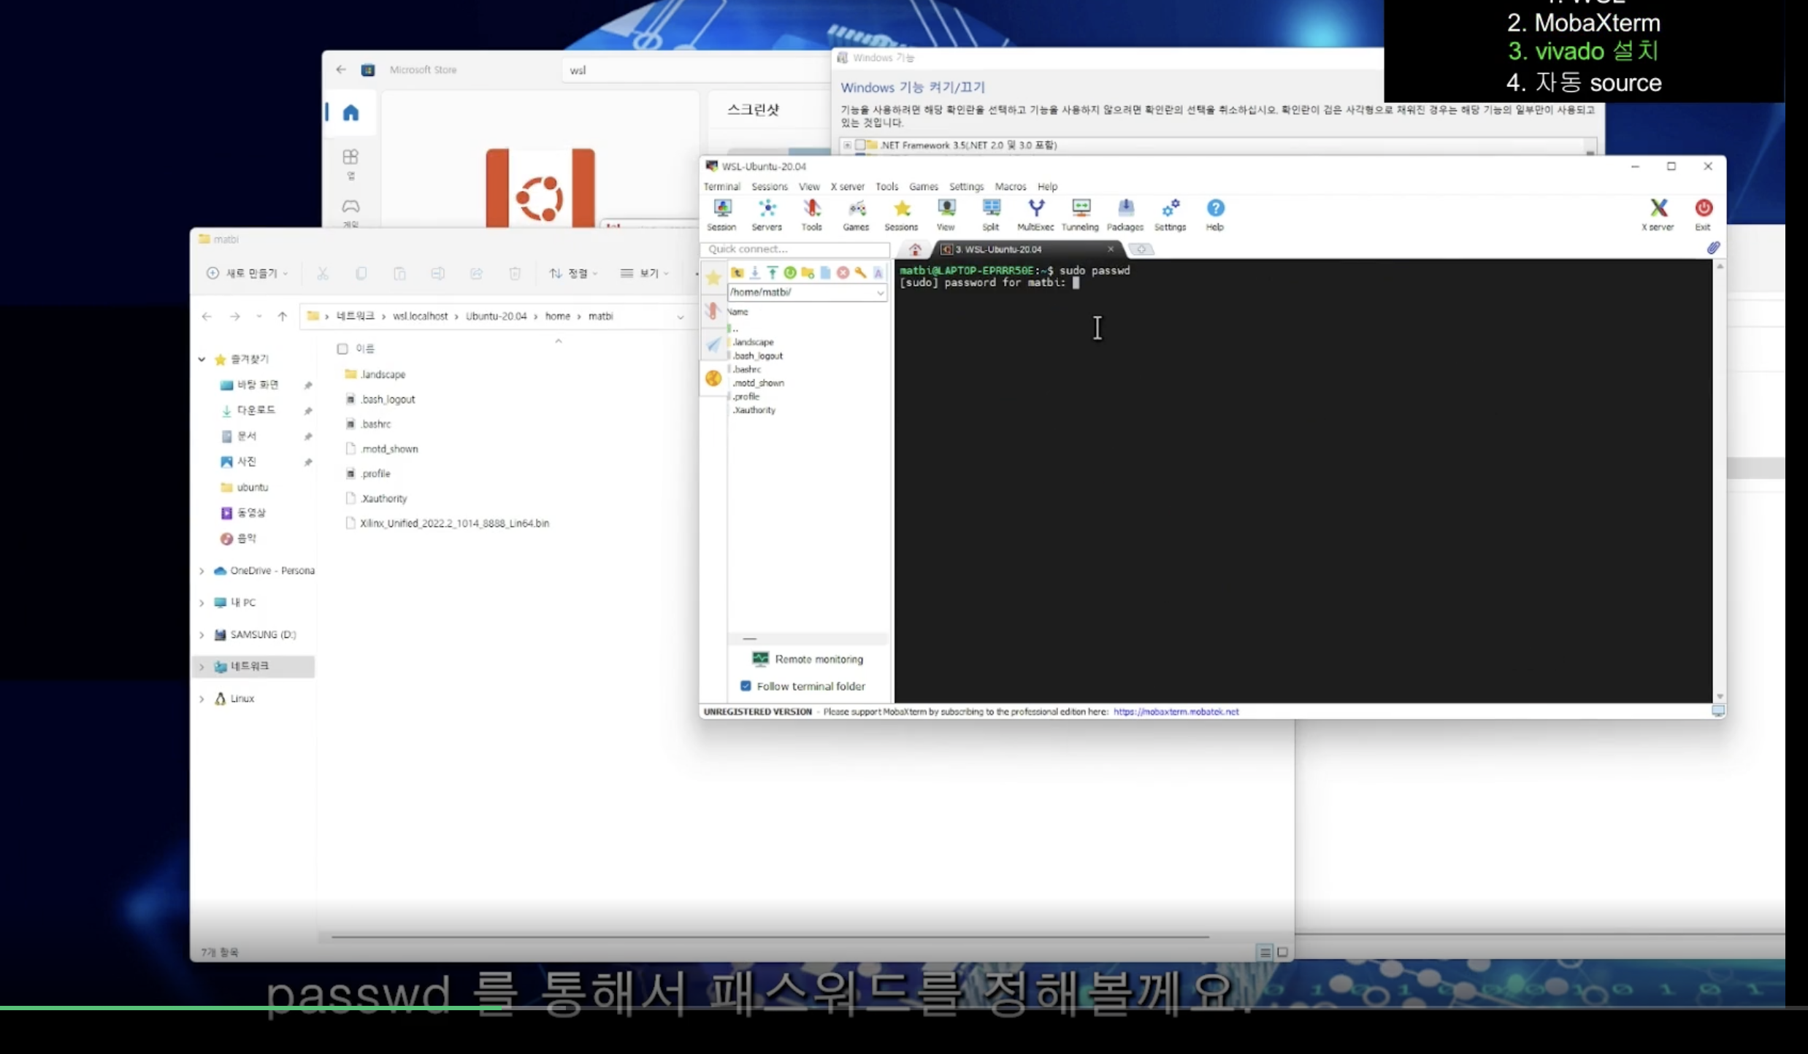Click the View toolbar icon
This screenshot has width=1808, height=1054.
click(x=946, y=215)
